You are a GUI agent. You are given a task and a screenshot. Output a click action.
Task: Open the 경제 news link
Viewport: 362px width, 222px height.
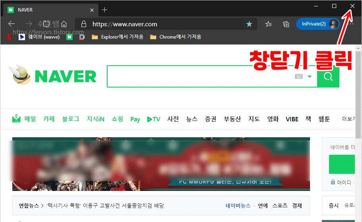click(297, 206)
